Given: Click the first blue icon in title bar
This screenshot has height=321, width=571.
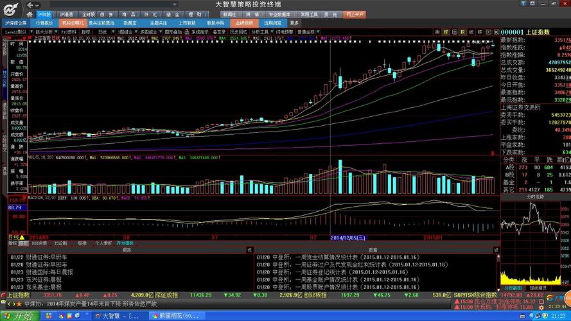Looking at the screenshot, I should click(523, 4).
